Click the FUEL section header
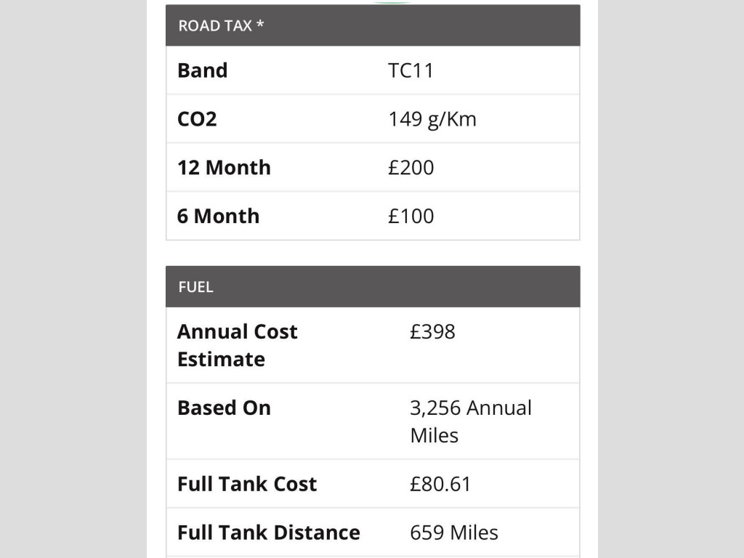This screenshot has height=558, width=744. 196,287
